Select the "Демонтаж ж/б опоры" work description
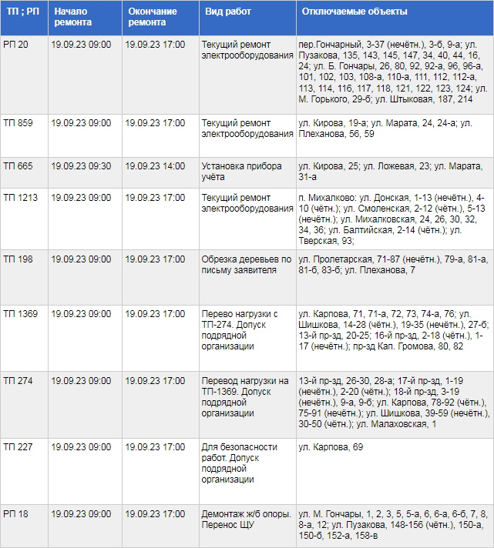Viewport: 494px width, 548px height. 246,513
